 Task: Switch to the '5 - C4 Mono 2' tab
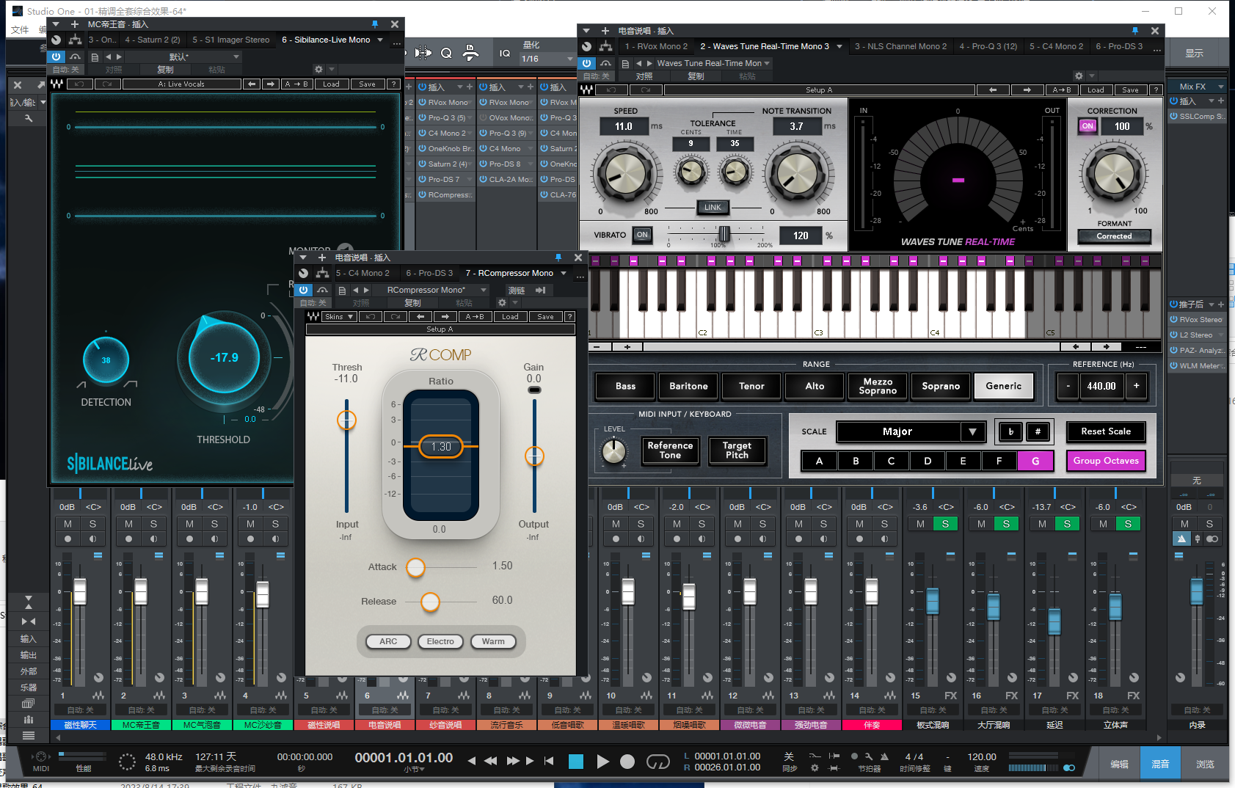click(x=1057, y=45)
